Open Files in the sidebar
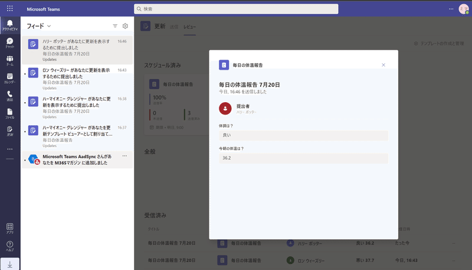The width and height of the screenshot is (472, 270). click(10, 113)
